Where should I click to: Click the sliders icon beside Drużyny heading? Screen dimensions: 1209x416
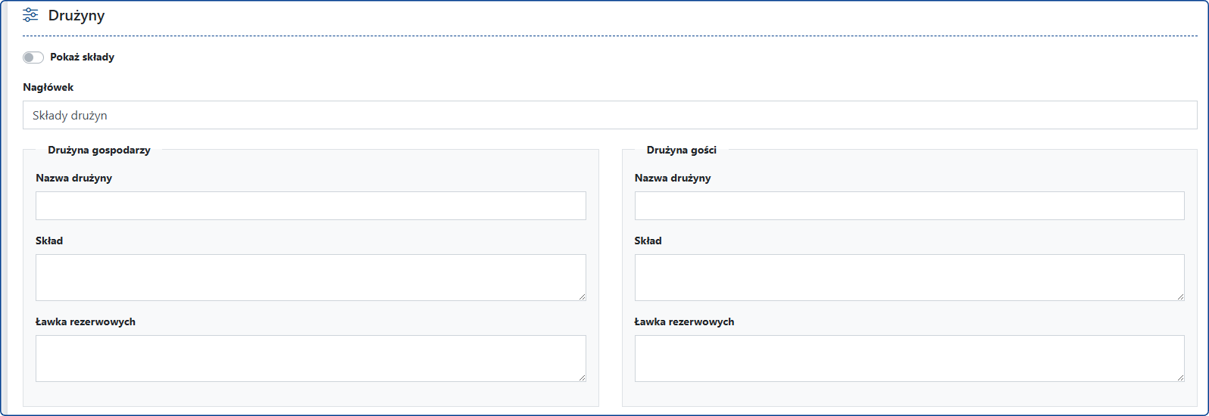tap(30, 15)
